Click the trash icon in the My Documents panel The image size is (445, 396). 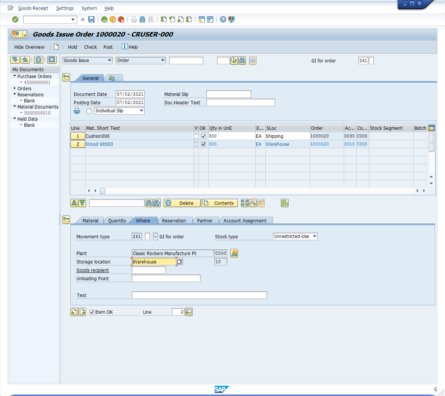38,60
